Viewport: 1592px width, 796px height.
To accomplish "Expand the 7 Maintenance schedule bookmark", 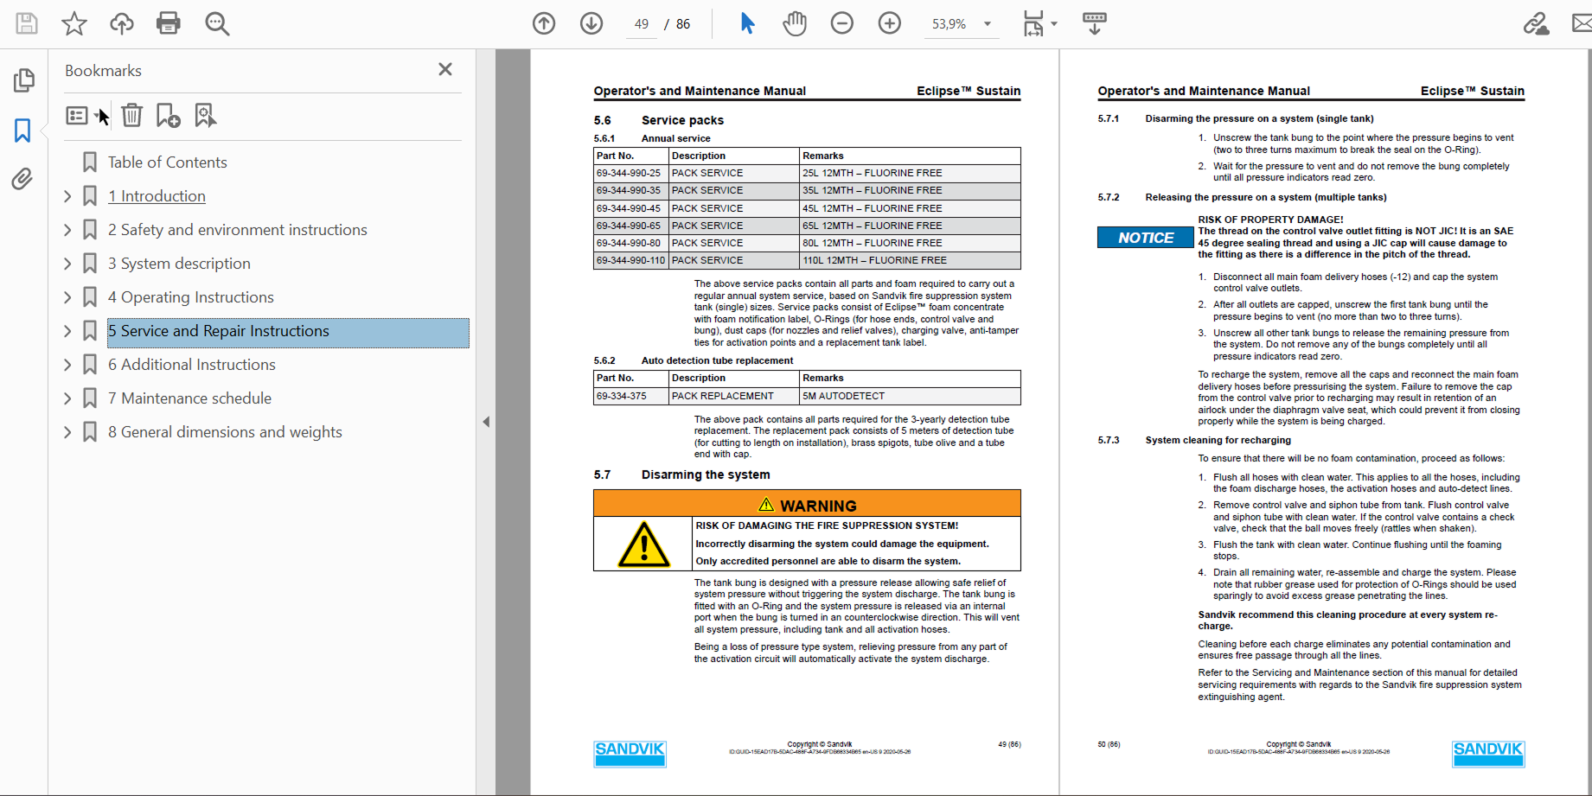I will pos(67,398).
